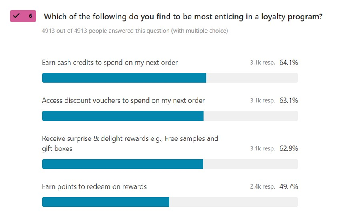Select the loyalty program question title

pos(184,17)
